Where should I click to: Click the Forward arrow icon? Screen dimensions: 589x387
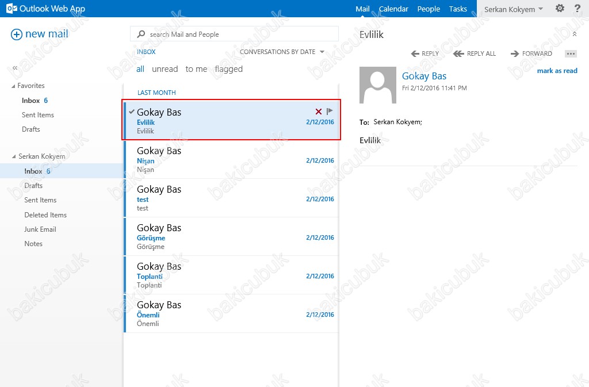coord(515,53)
